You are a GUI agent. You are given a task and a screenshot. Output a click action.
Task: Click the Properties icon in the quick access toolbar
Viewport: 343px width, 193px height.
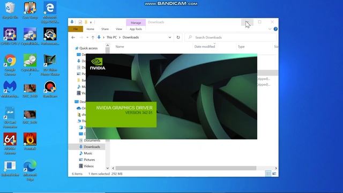click(x=80, y=22)
